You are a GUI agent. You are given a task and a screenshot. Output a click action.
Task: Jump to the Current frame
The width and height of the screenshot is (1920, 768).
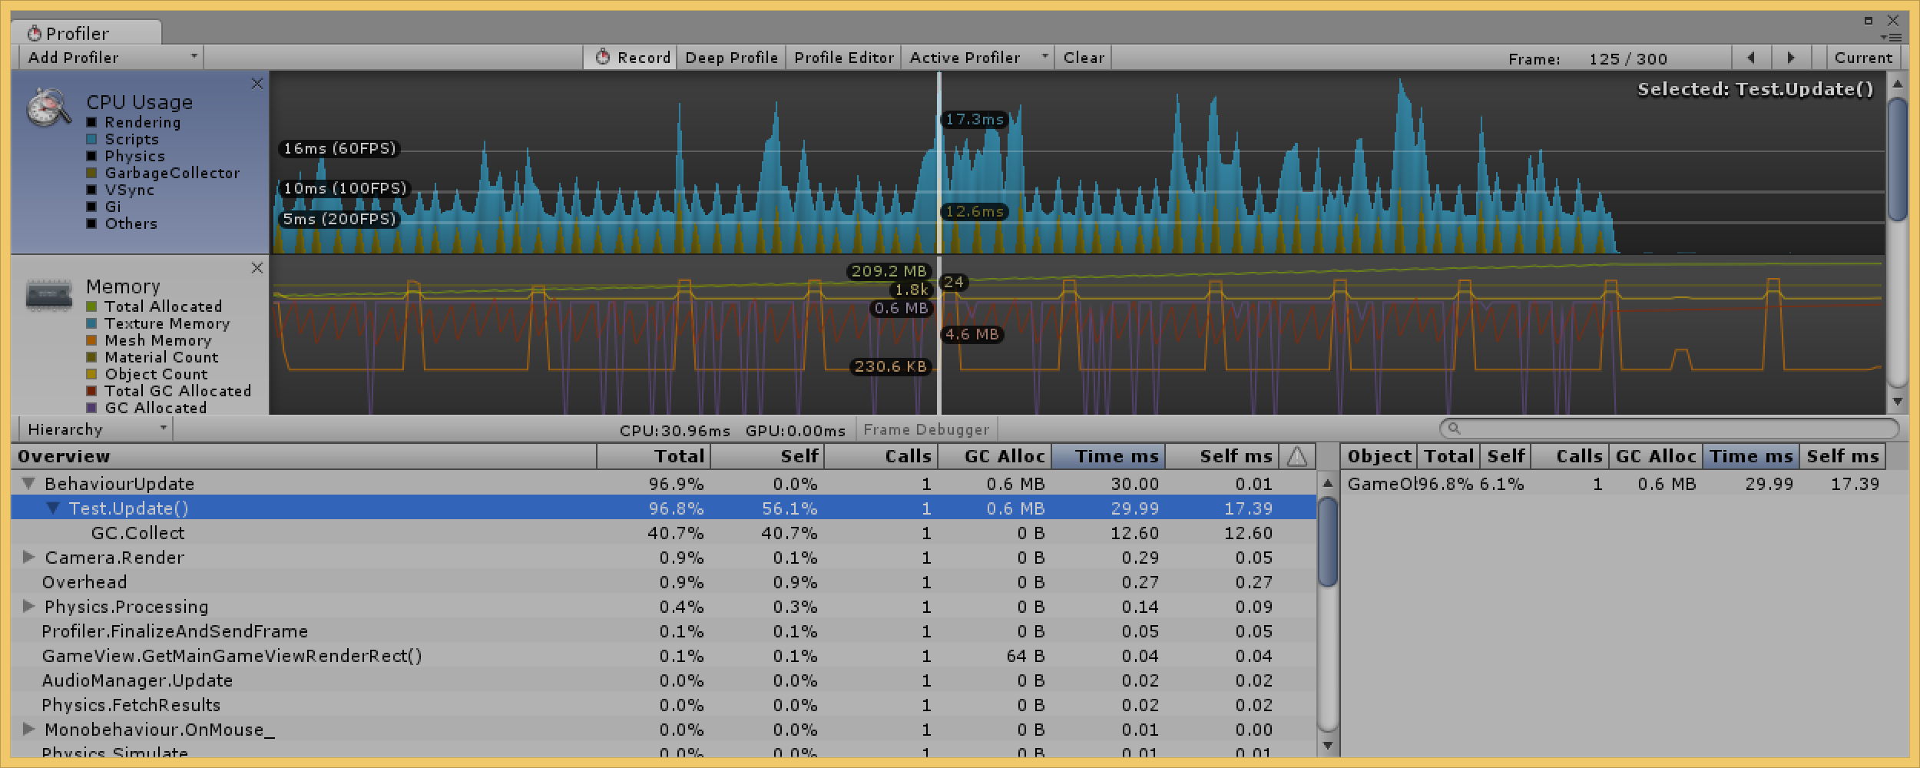point(1862,58)
